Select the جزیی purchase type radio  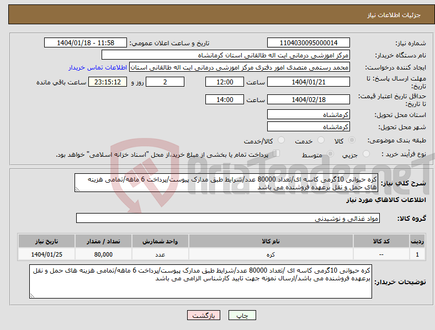click(366, 153)
